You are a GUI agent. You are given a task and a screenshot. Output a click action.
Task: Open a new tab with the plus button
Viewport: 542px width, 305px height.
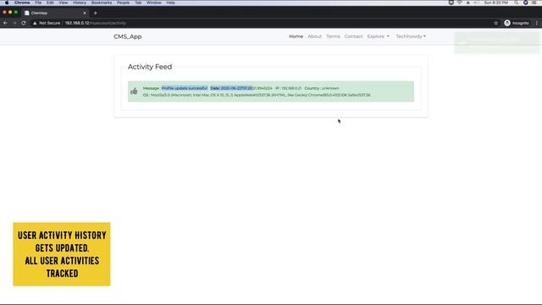(96, 14)
